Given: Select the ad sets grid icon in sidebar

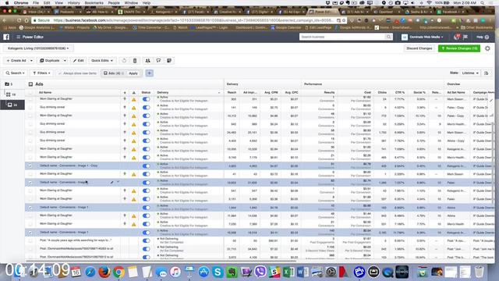Looking at the screenshot, I should tap(9, 94).
